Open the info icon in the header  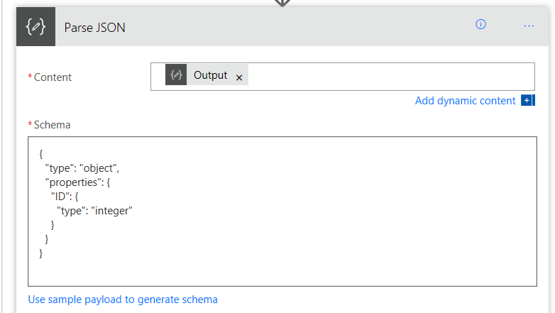coord(480,24)
